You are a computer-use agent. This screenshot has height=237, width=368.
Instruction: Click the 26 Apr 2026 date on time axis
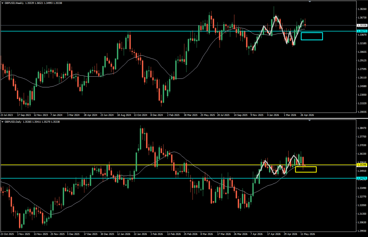click(307, 115)
